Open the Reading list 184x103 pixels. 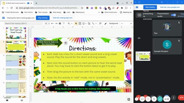point(126,12)
